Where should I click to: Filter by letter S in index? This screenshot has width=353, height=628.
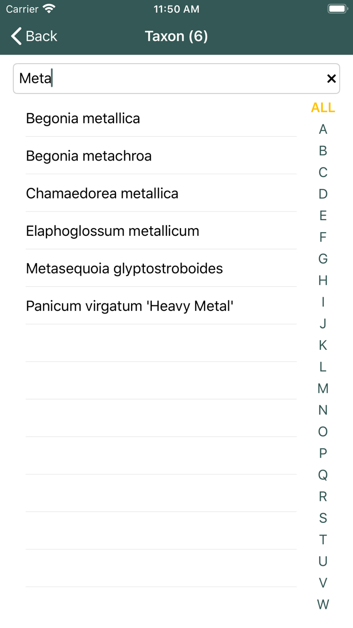pyautogui.click(x=323, y=518)
